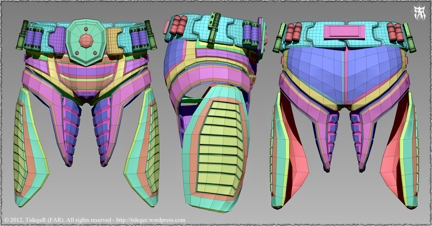432x226 pixels.
Task: Select the pink rectangular plate on back view belt
Action: tap(344, 32)
